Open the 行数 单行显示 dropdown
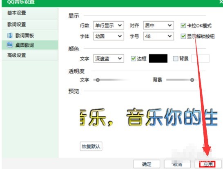The width and height of the screenshot is (223, 169). tap(109, 25)
